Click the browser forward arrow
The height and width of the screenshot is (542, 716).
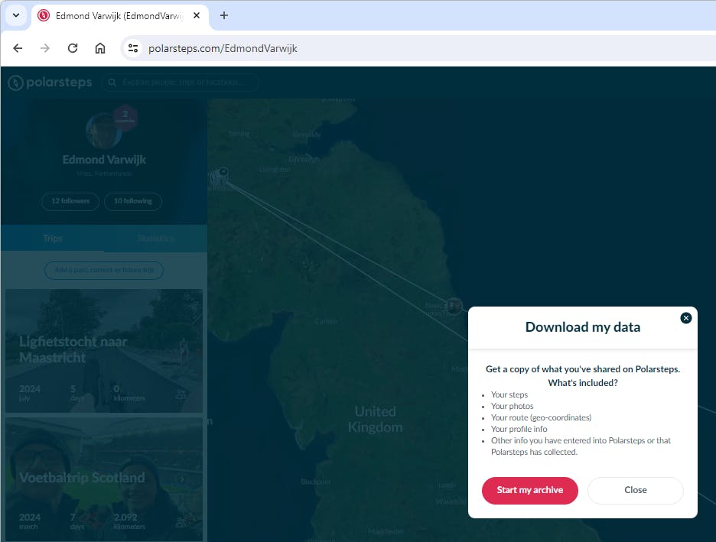click(44, 48)
